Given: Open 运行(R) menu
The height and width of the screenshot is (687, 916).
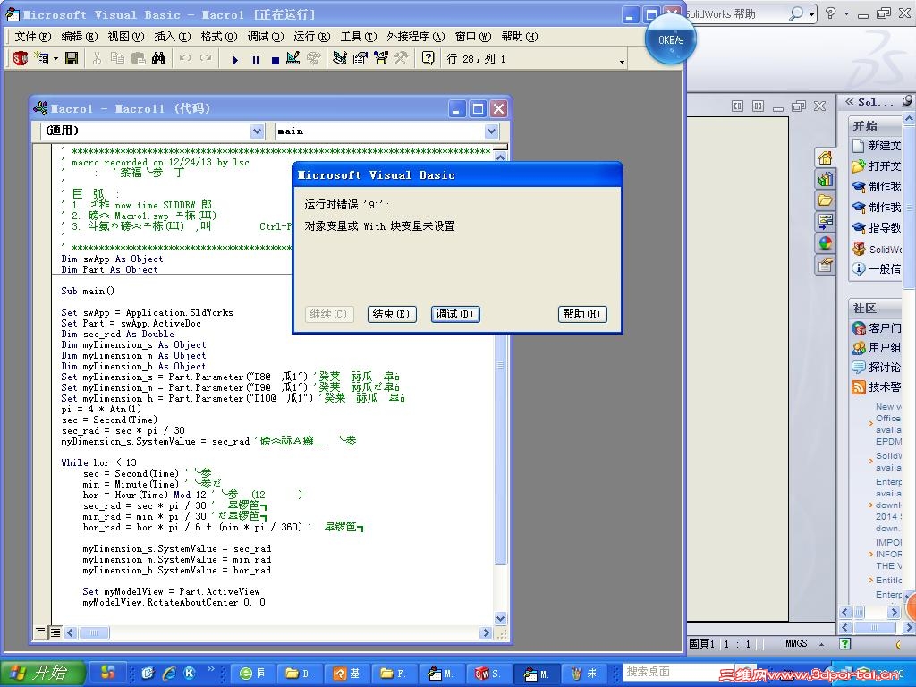Looking at the screenshot, I should [x=312, y=36].
